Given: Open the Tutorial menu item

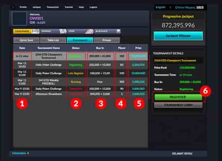Looking at the screenshot, I should coord(69,7).
